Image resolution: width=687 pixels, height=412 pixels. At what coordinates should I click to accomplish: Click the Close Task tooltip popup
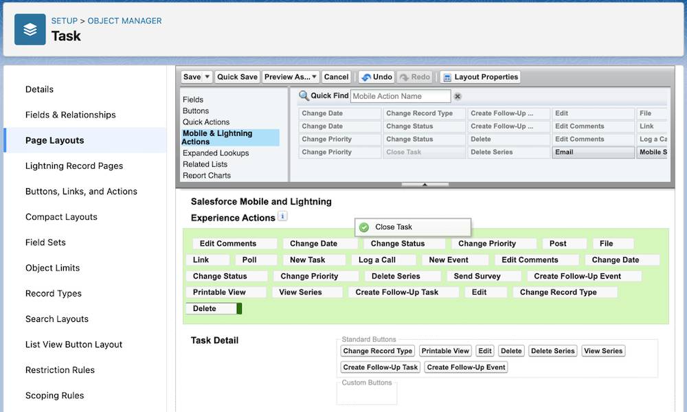pos(413,227)
